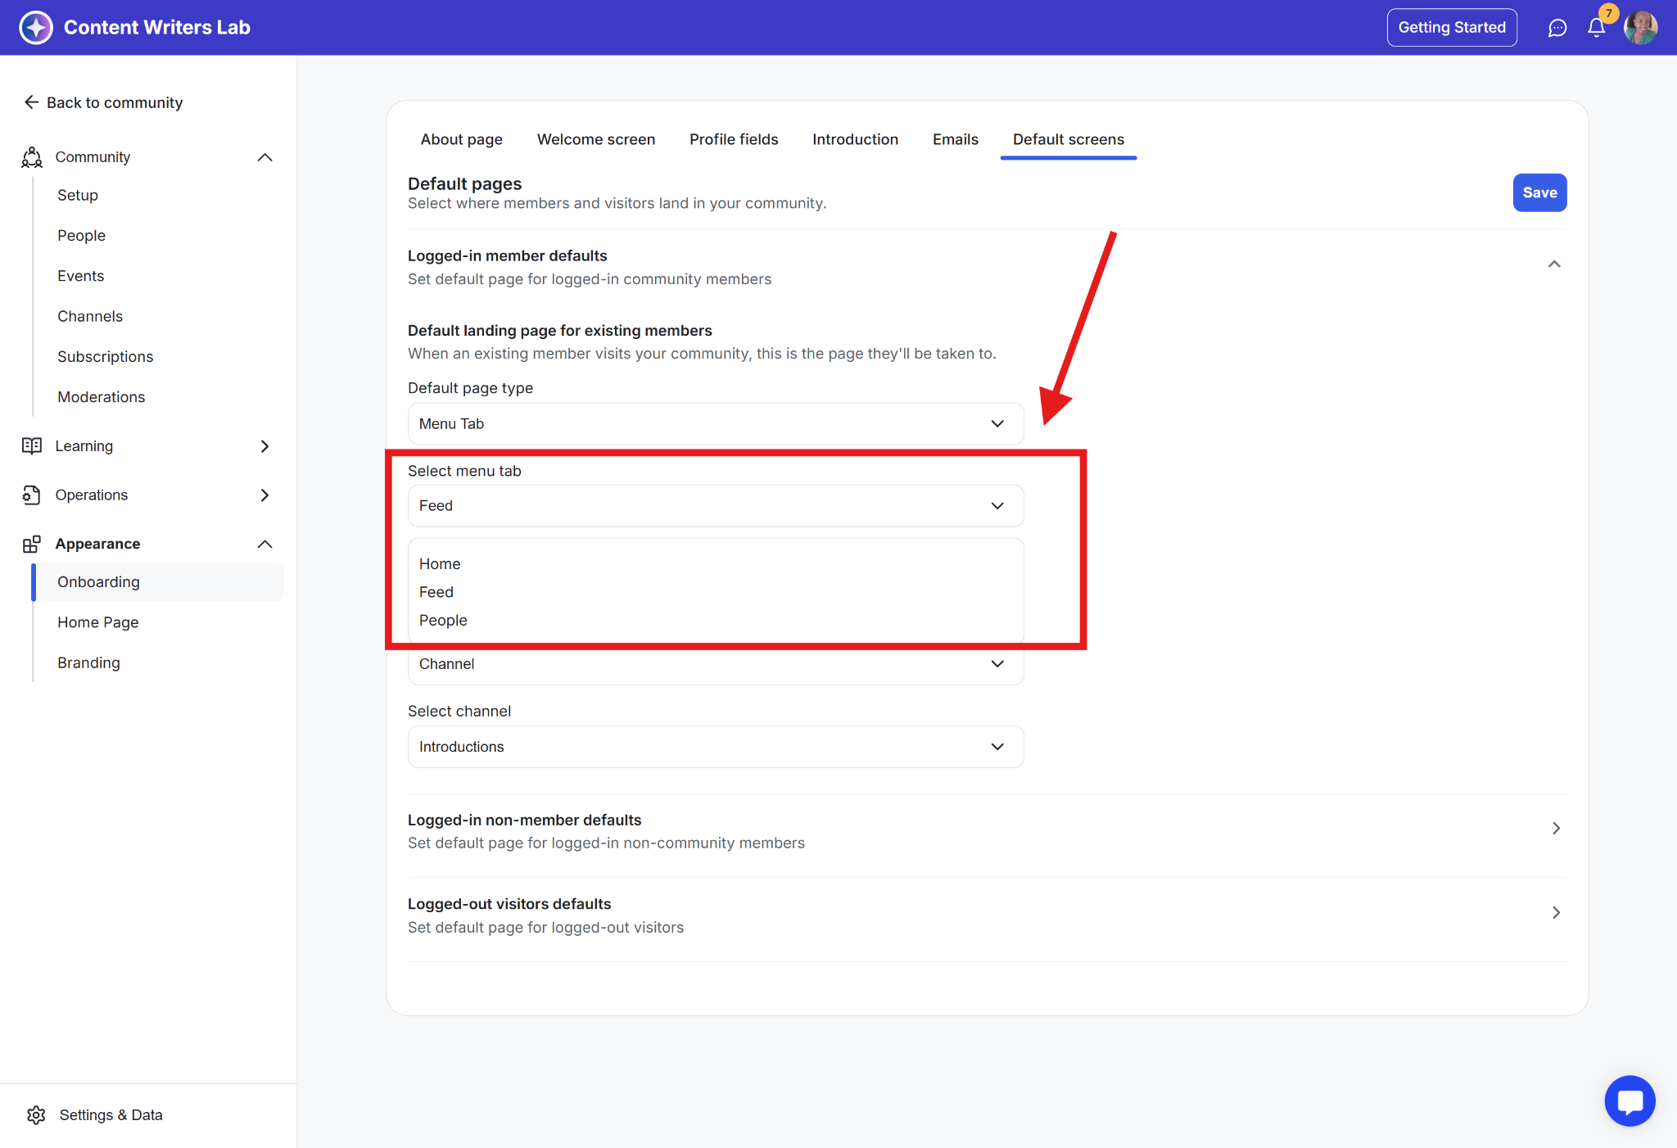Switch to the Welcome screen tab
Viewport: 1677px width, 1148px height.
pos(595,139)
